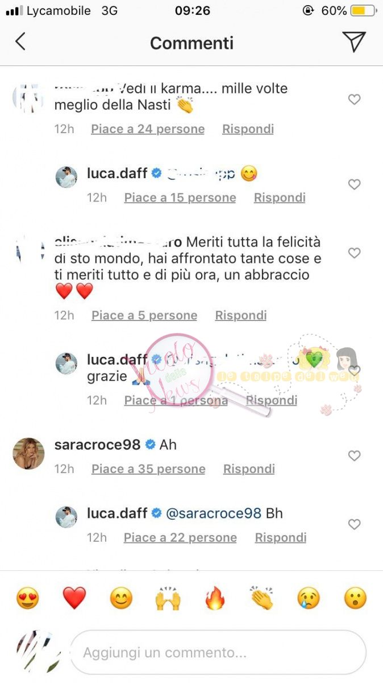
Task: Open saracroce98's profile picture
Action: pos(28,454)
